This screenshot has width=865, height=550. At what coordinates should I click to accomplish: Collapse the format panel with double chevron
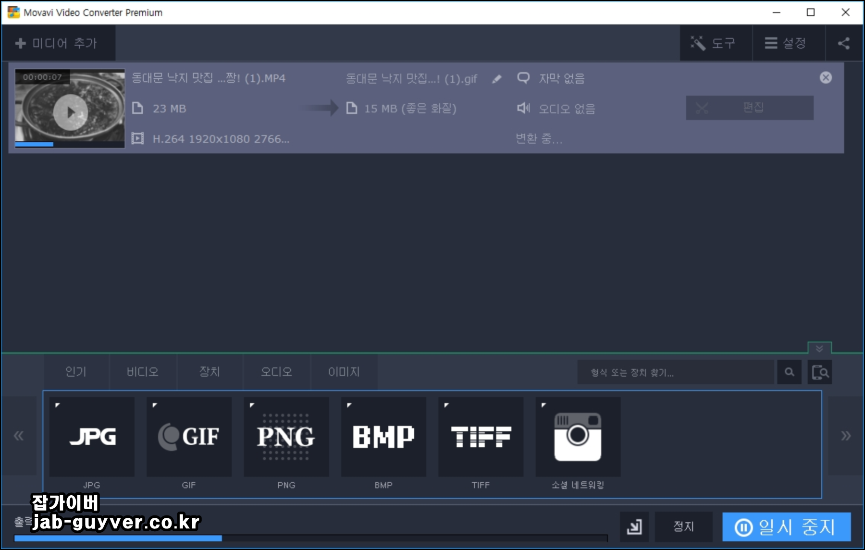(x=819, y=348)
